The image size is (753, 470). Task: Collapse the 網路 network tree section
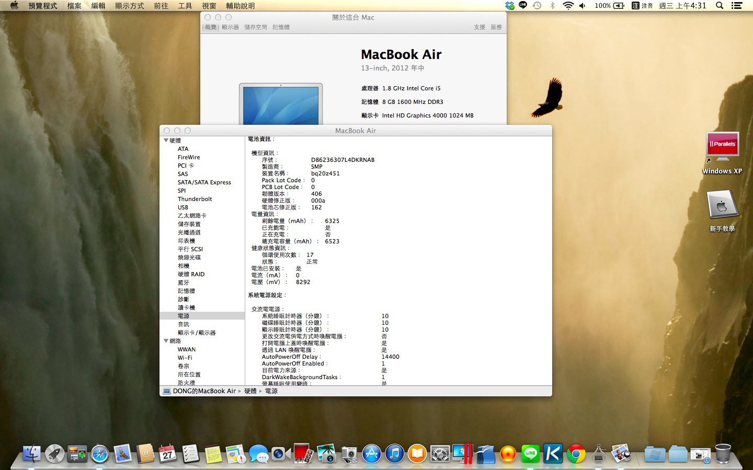click(166, 341)
